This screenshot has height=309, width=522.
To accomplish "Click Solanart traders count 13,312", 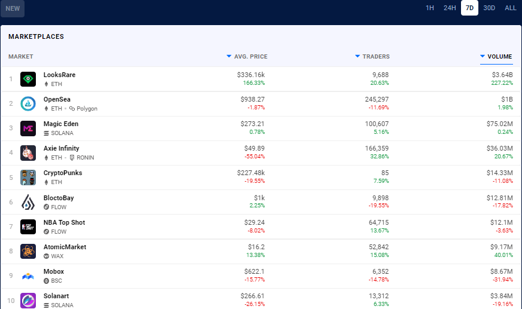I will (x=378, y=296).
